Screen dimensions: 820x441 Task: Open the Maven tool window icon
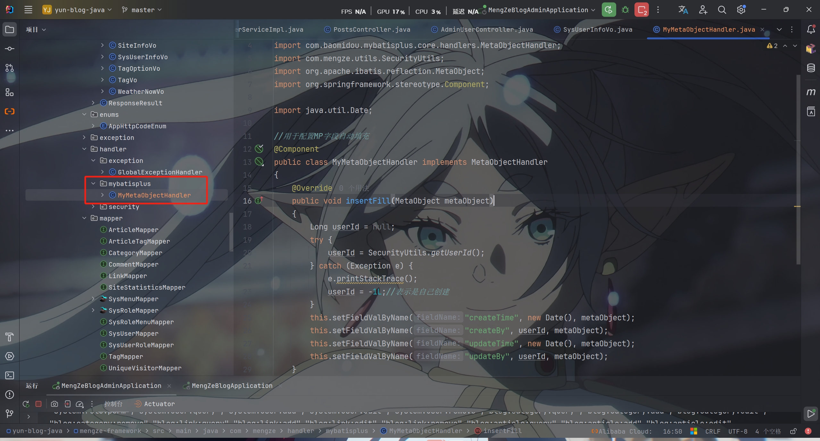point(811,92)
